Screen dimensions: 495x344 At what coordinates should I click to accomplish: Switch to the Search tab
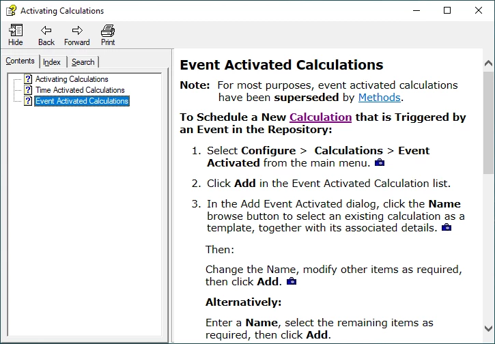pos(83,62)
